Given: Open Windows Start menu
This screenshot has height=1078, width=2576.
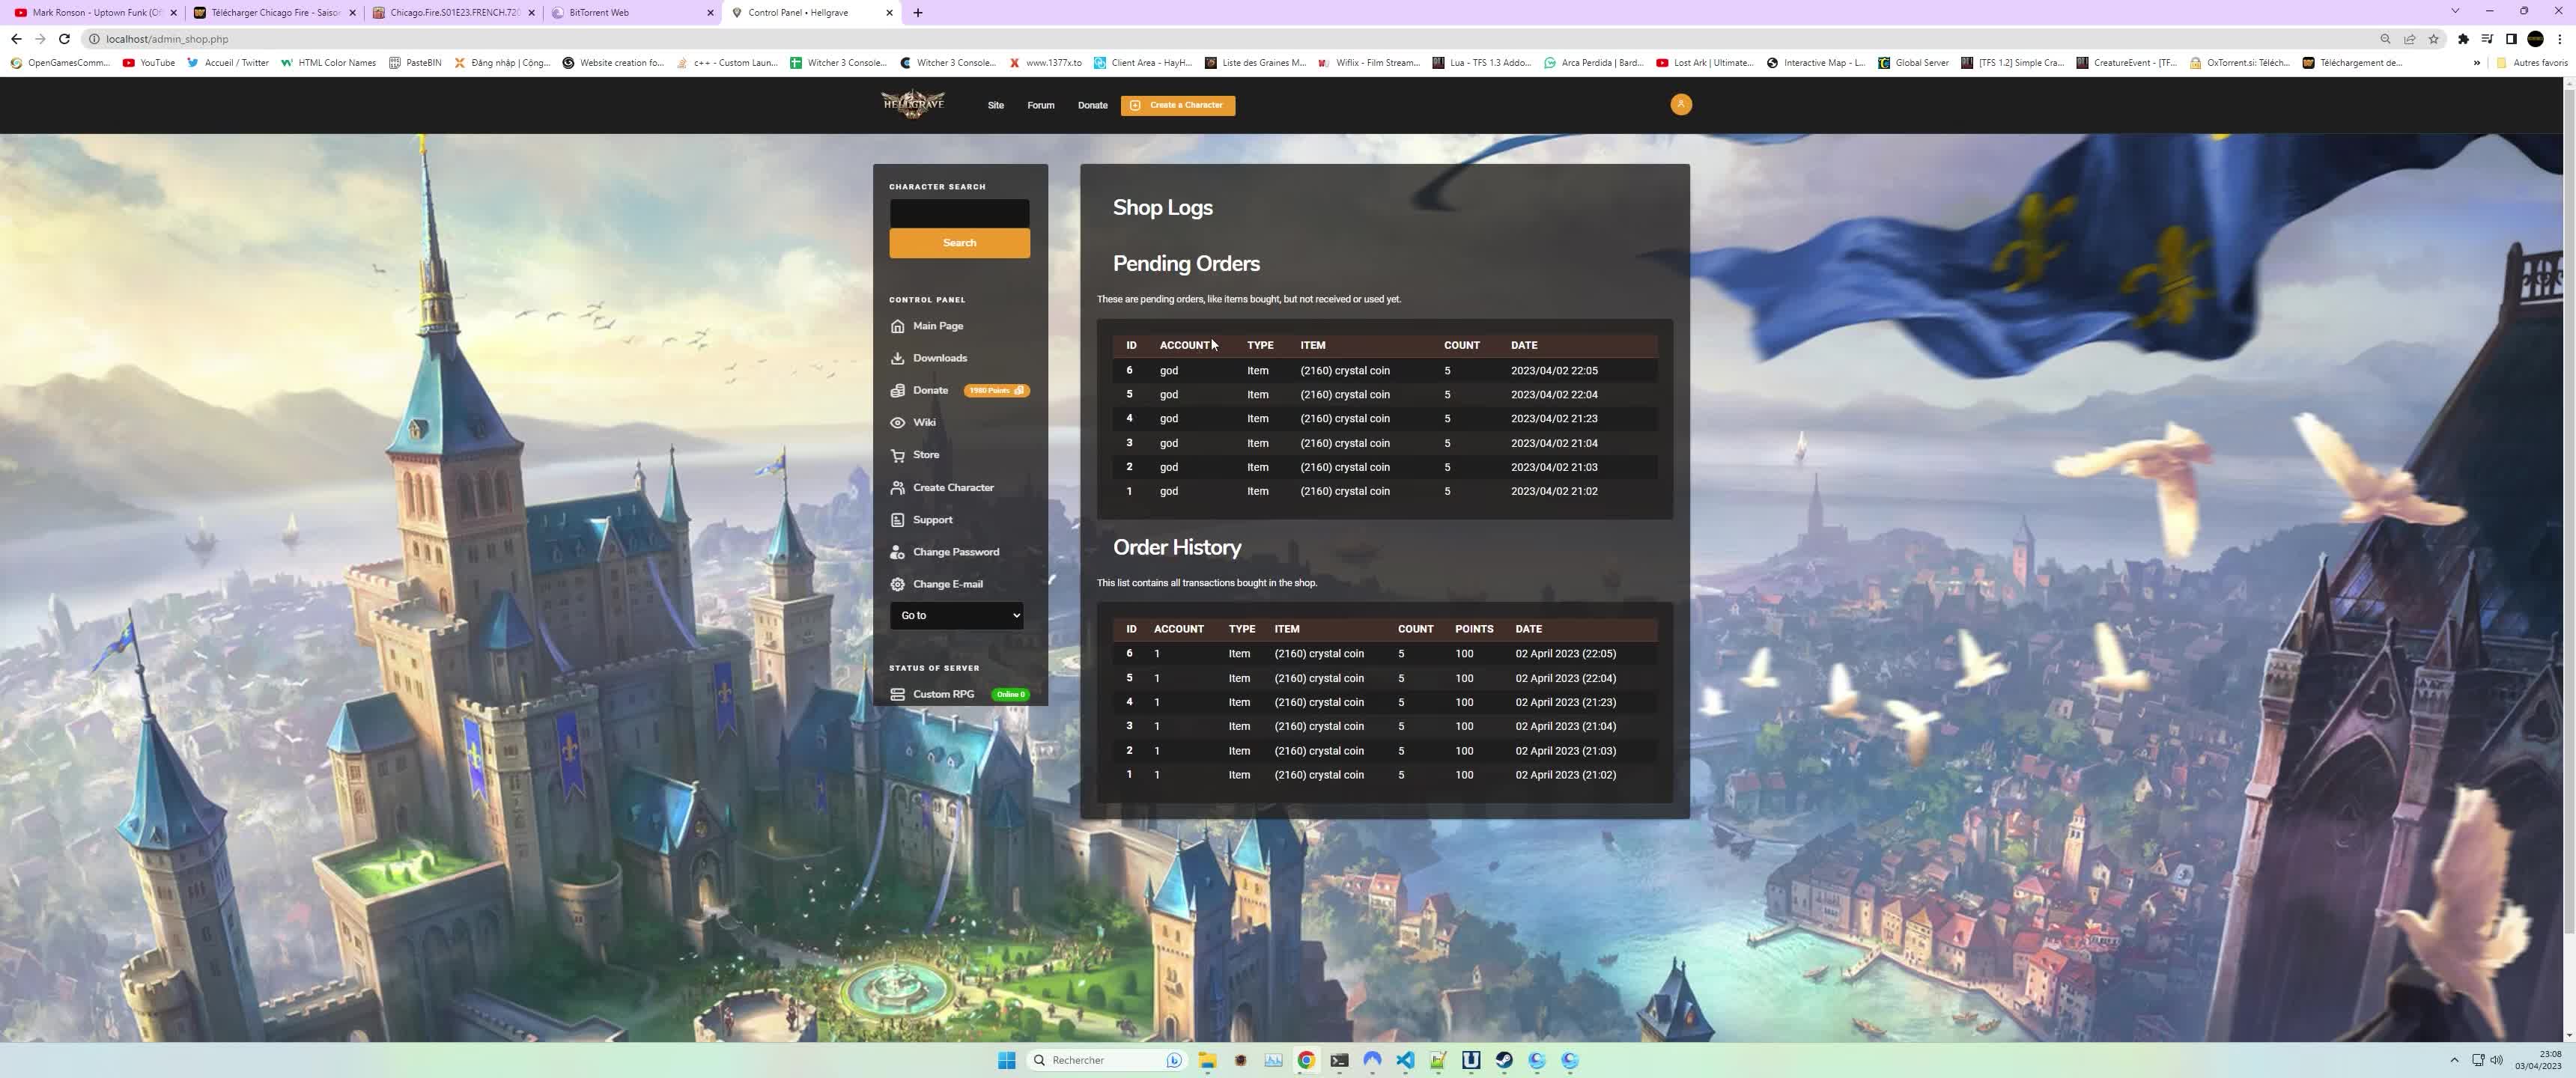Looking at the screenshot, I should pos(1007,1060).
